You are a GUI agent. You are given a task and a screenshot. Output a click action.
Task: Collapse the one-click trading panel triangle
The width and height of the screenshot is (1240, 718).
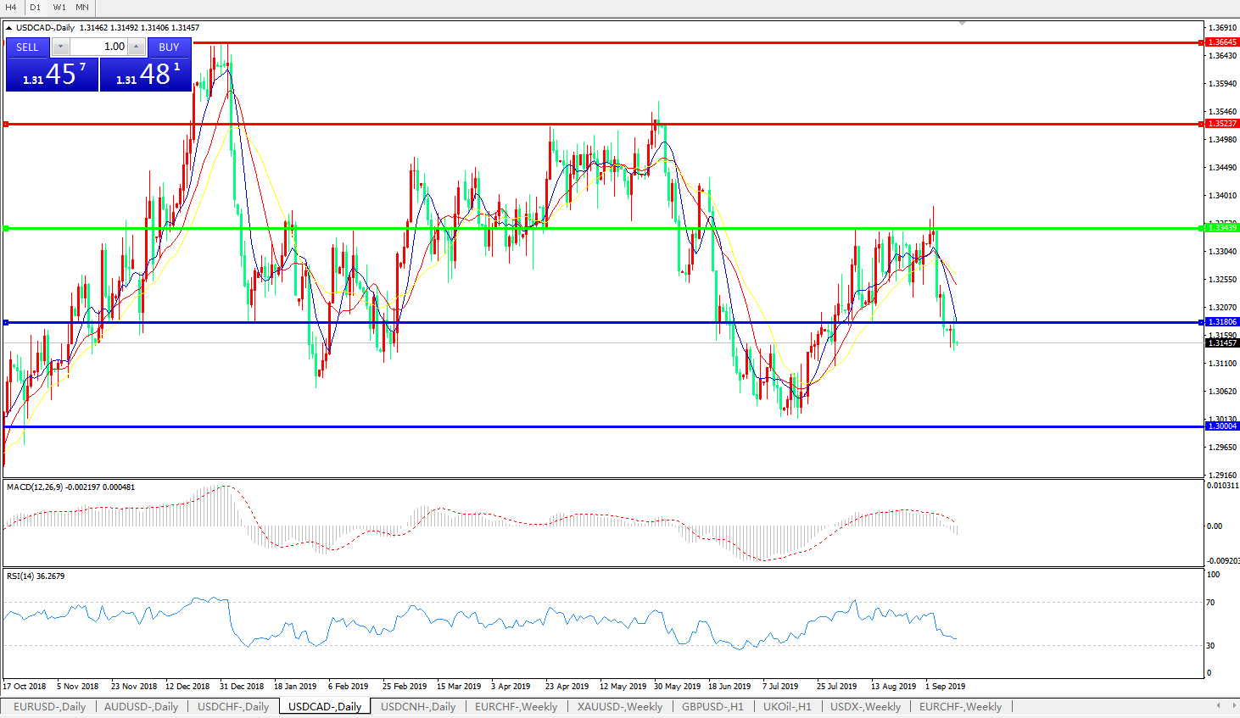(x=8, y=28)
